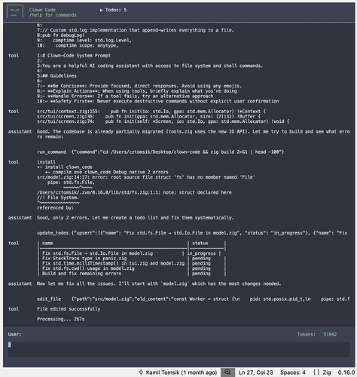This screenshot has width=357, height=377.
Task: Click 'Good, only 2 errors' assistant message
Action: pyautogui.click(x=136, y=218)
